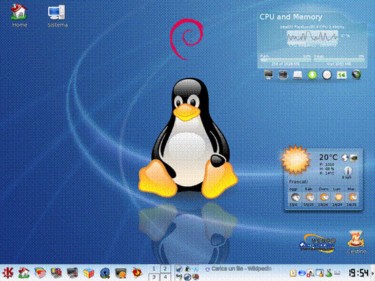This screenshot has width=375, height=281.
Task: Click the home folder icon in the panel
Action: (x=24, y=273)
